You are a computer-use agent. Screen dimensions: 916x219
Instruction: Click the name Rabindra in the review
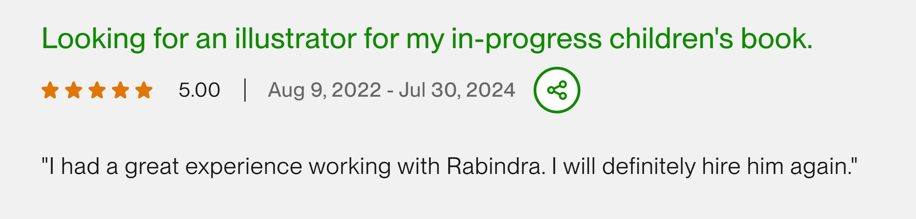pos(495,166)
